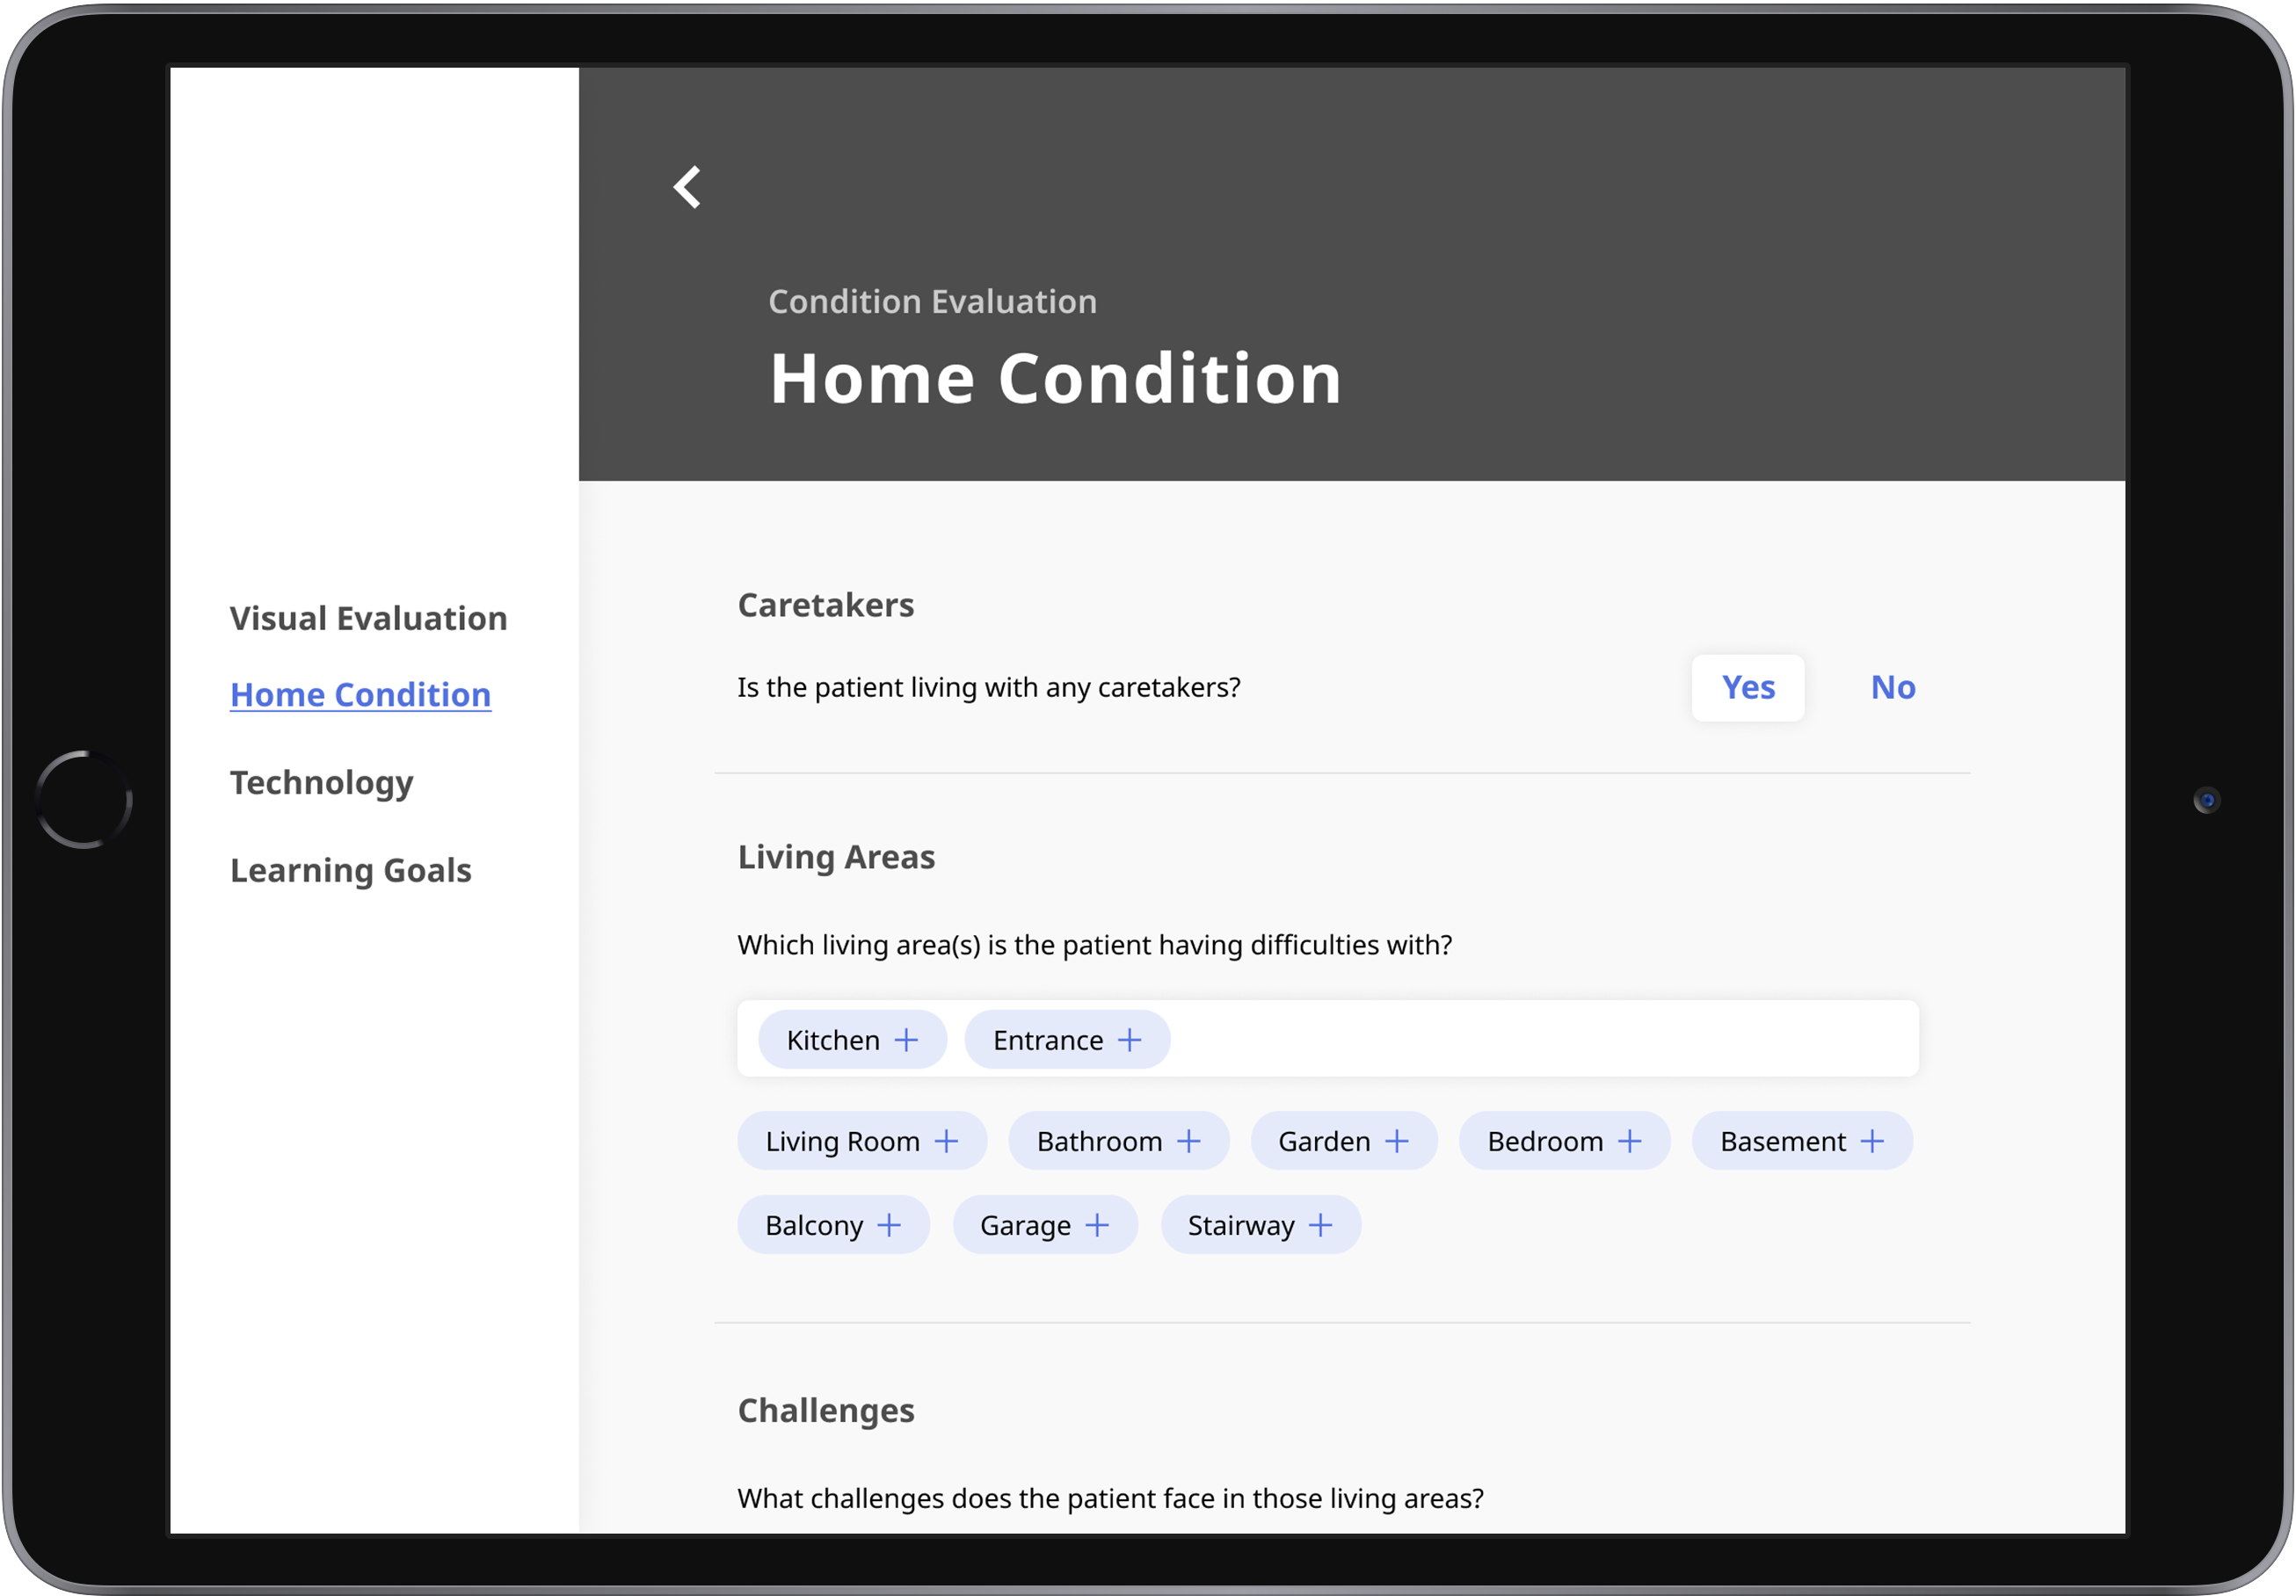2296x1596 pixels.
Task: Add Bathroom using its plus icon
Action: [x=1189, y=1141]
